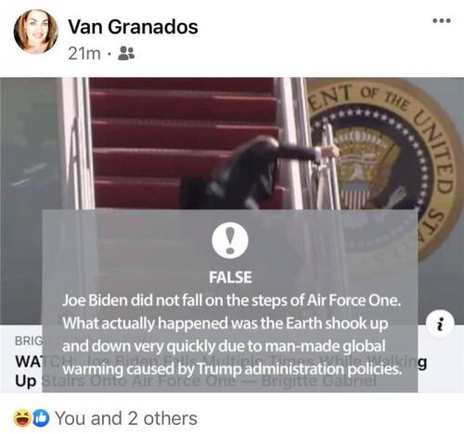Read the Joe Biden did not fall explanation
Image resolution: width=464 pixels, height=434 pixels.
pyautogui.click(x=232, y=335)
